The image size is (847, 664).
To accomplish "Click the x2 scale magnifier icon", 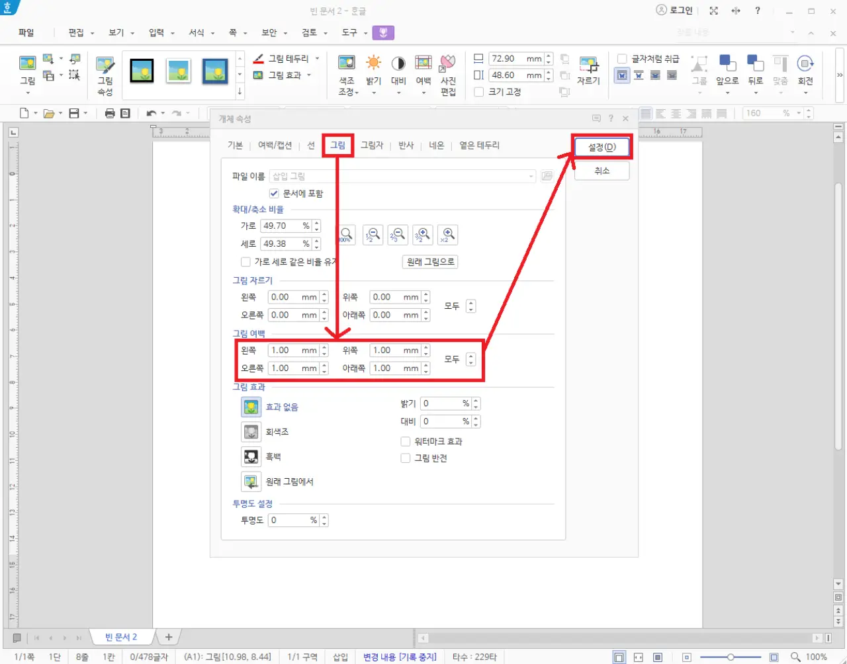I will coord(448,235).
